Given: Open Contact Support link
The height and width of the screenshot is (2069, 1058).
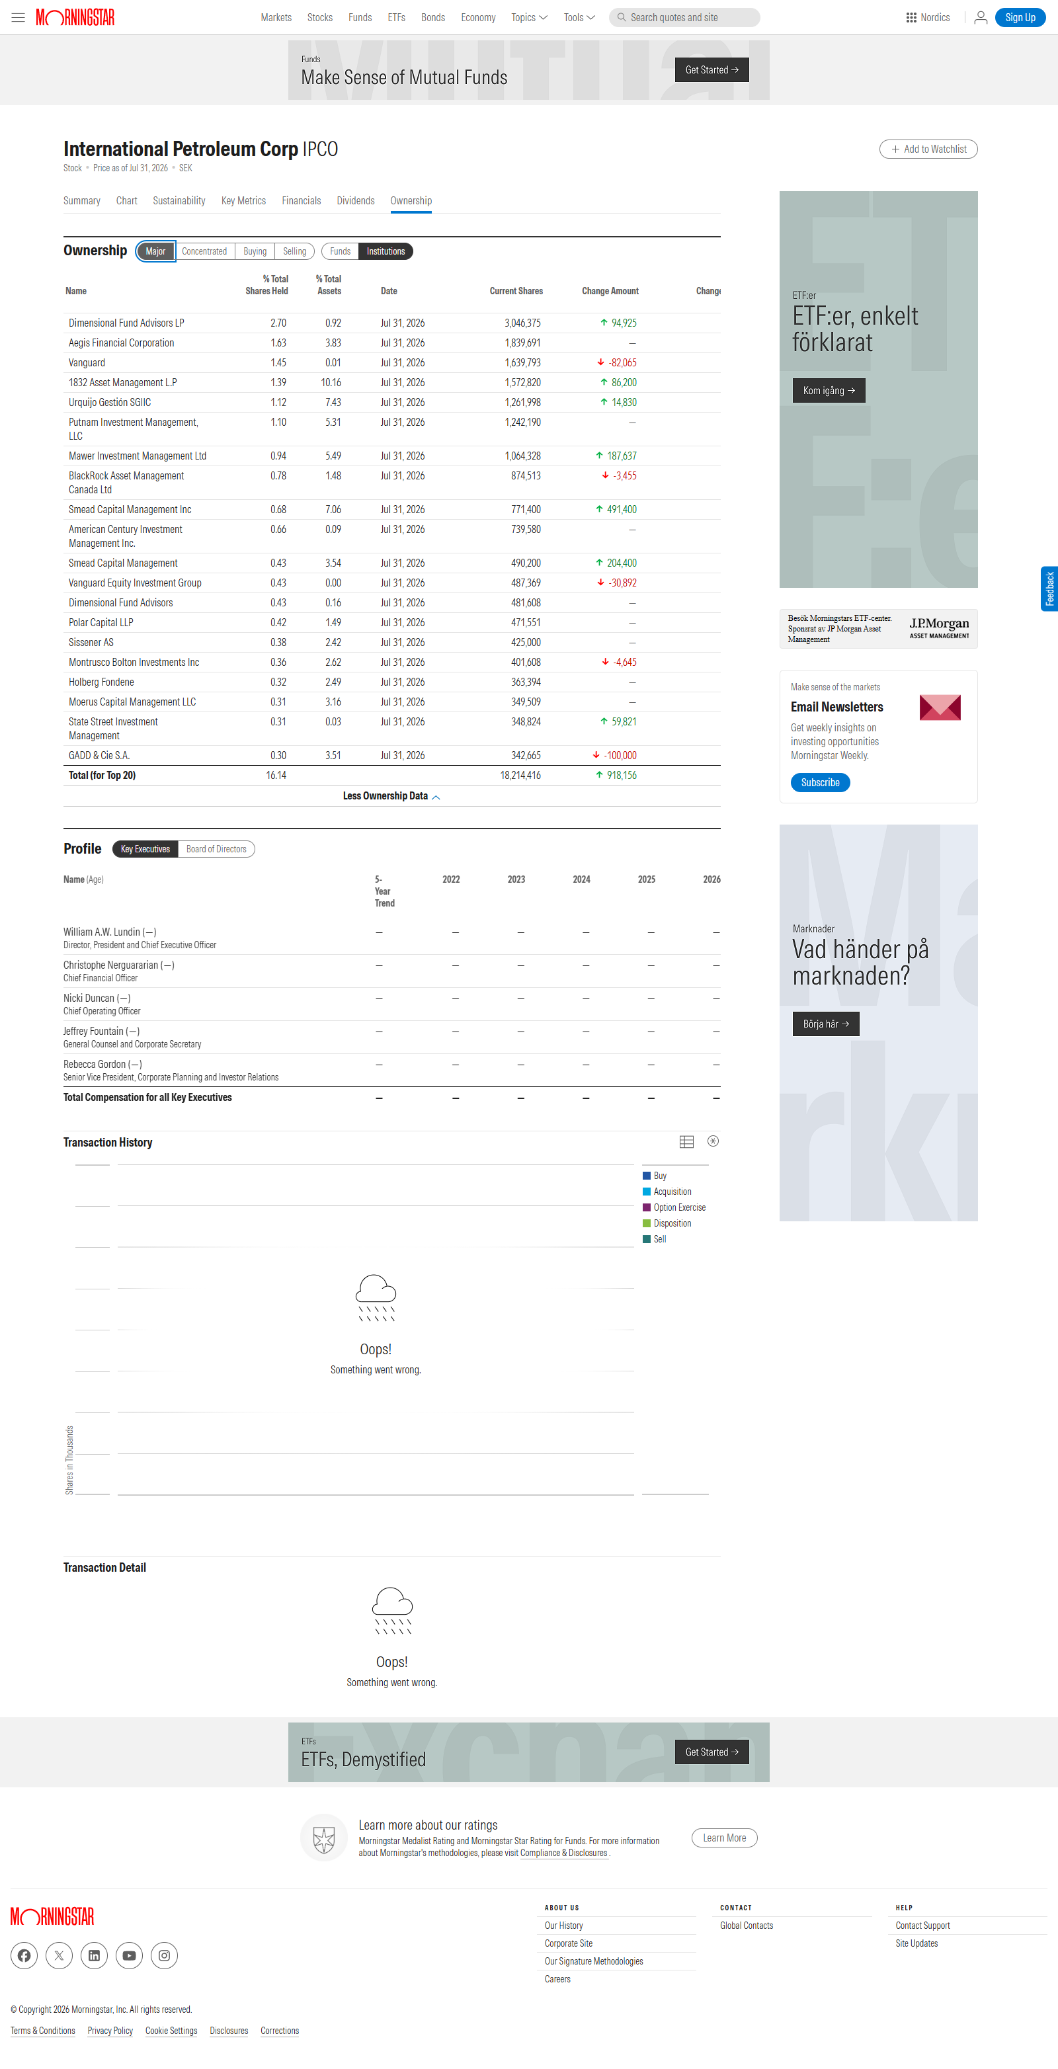Looking at the screenshot, I should tap(923, 1926).
